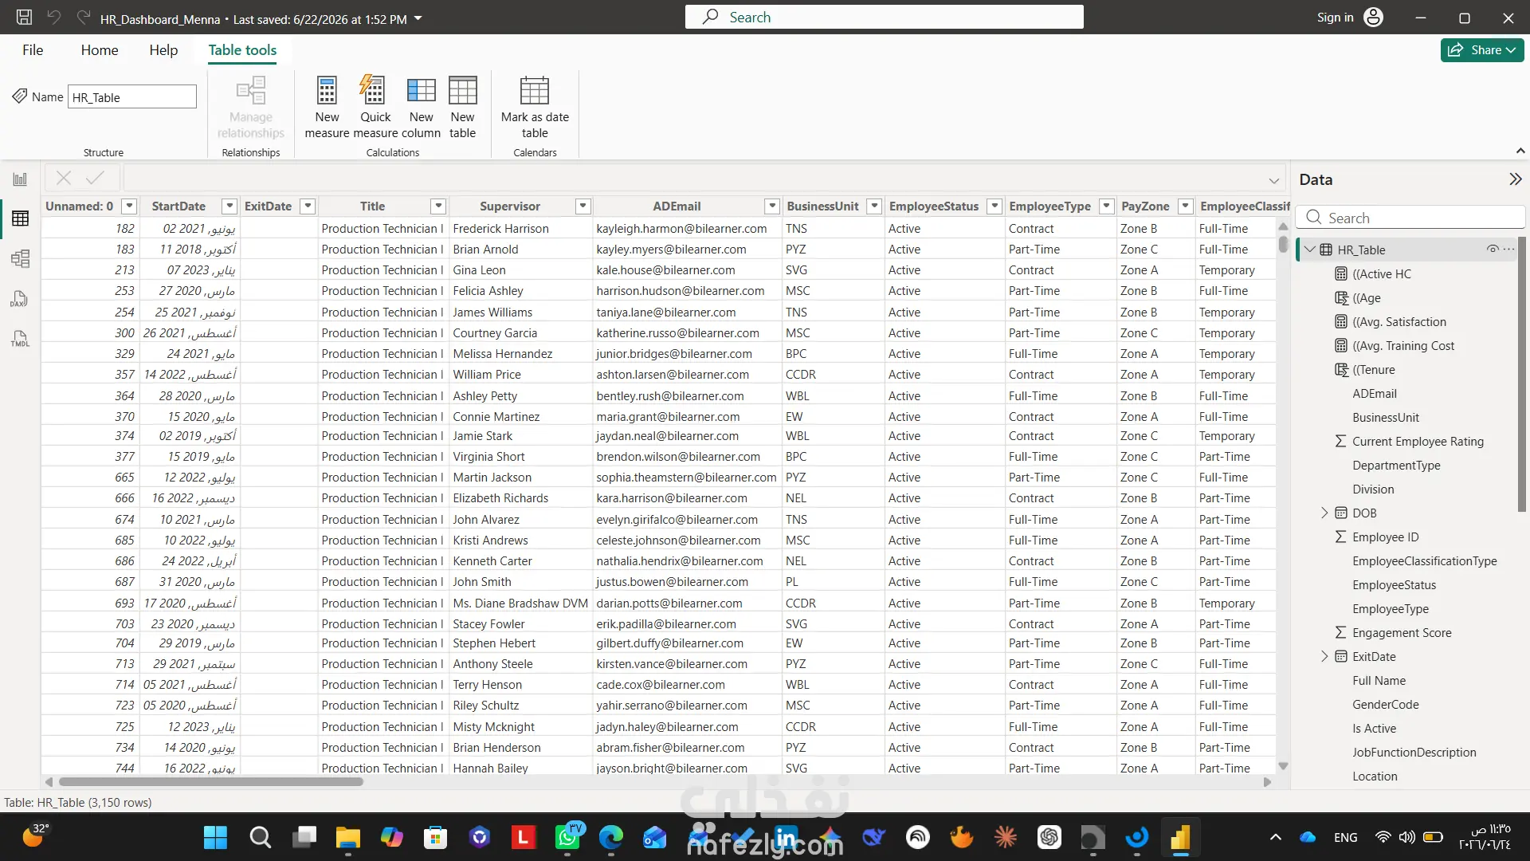The height and width of the screenshot is (861, 1530).
Task: Expand the formula bar chevron
Action: coord(1274,180)
